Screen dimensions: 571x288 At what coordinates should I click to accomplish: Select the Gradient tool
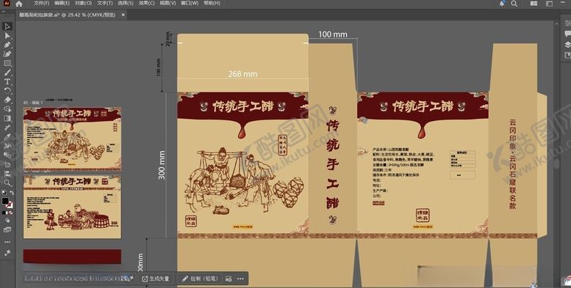point(7,119)
